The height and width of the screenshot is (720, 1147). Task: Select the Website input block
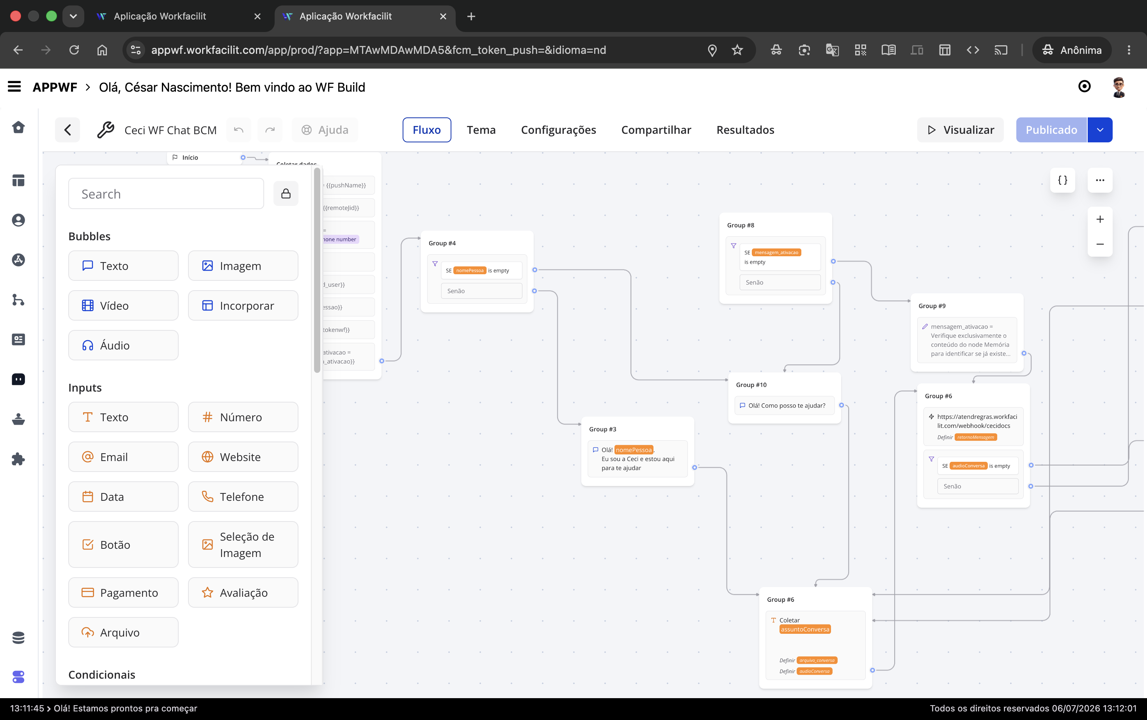tap(243, 457)
